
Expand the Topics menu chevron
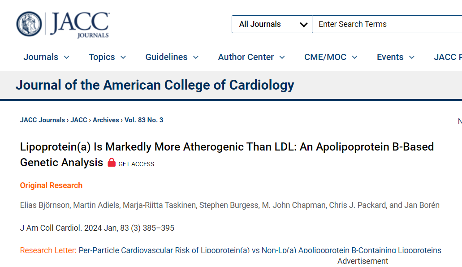tap(123, 57)
